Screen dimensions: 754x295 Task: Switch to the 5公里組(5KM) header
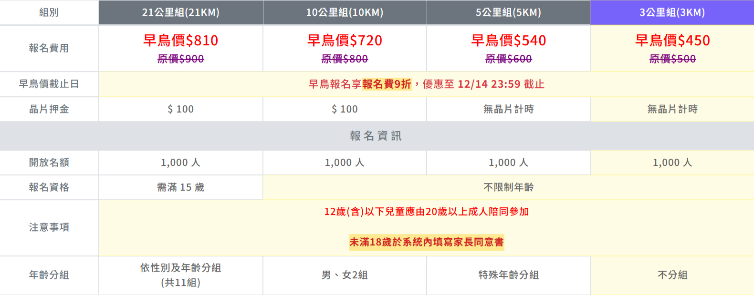click(x=508, y=12)
